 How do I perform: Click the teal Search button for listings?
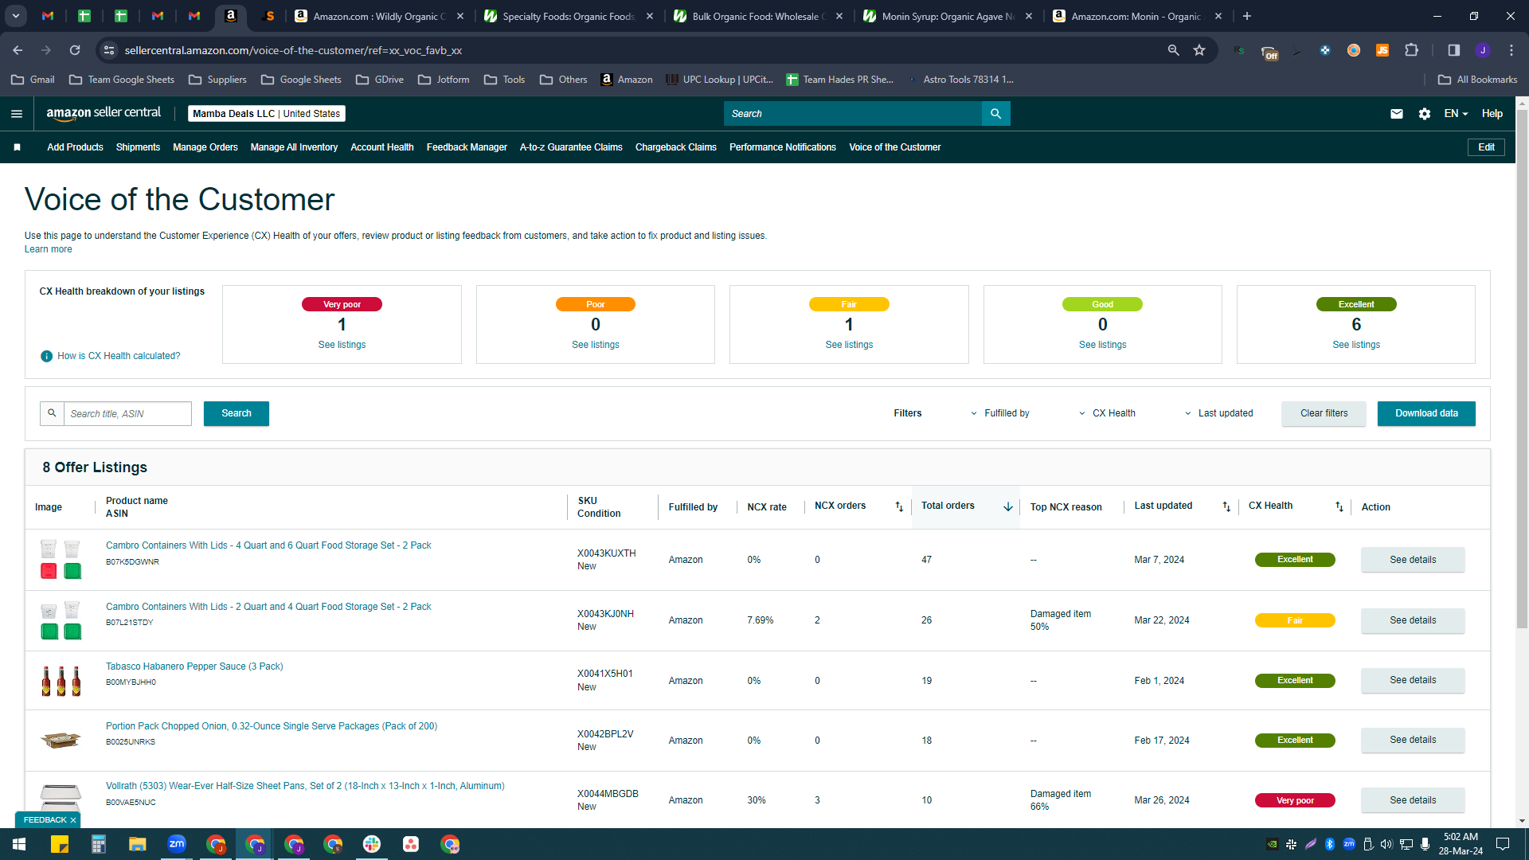(237, 413)
